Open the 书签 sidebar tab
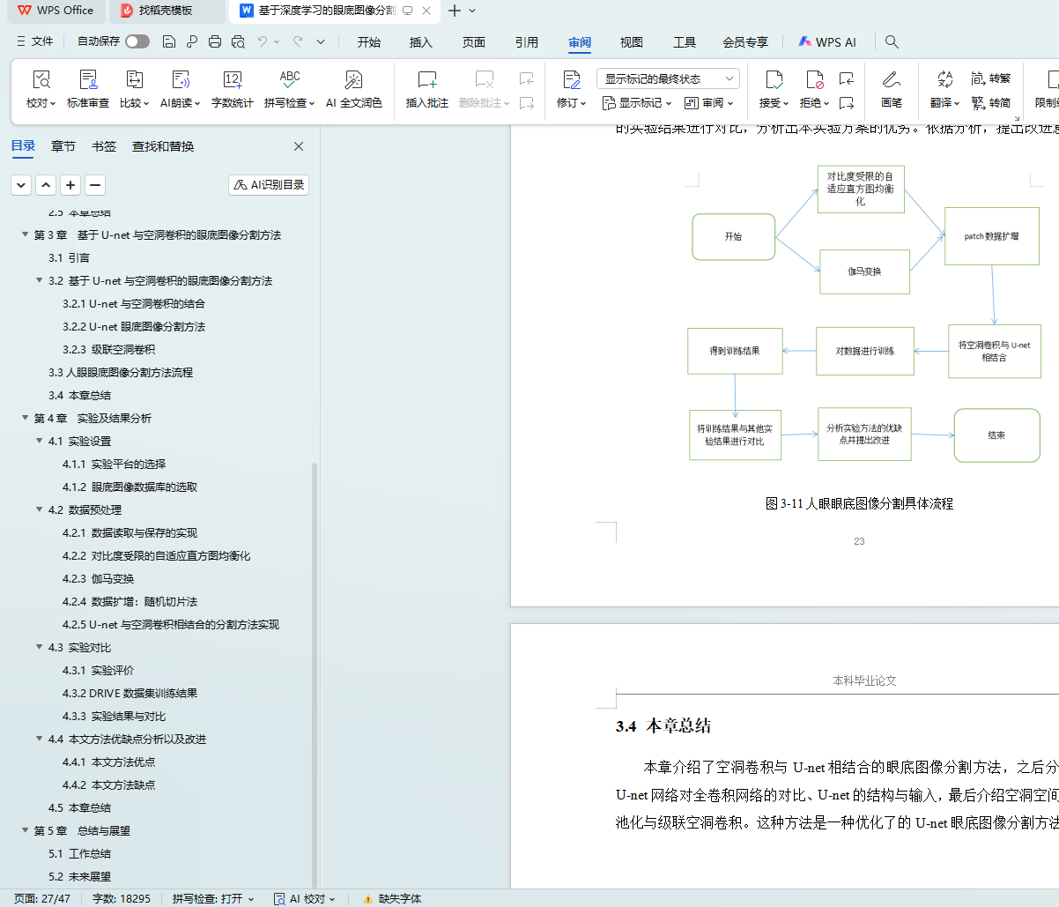 104,146
